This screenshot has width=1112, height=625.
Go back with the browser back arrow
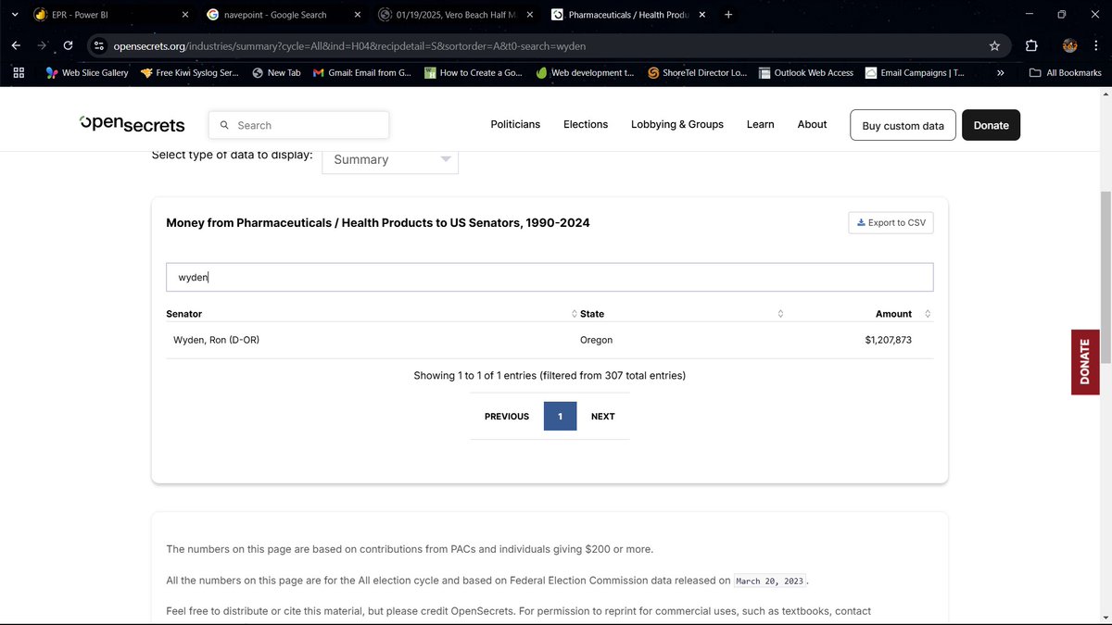16,45
